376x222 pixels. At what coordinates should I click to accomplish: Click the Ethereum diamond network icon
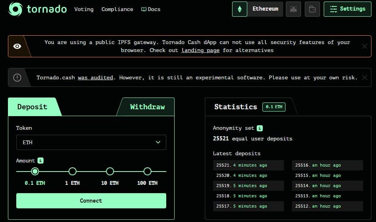(x=240, y=9)
